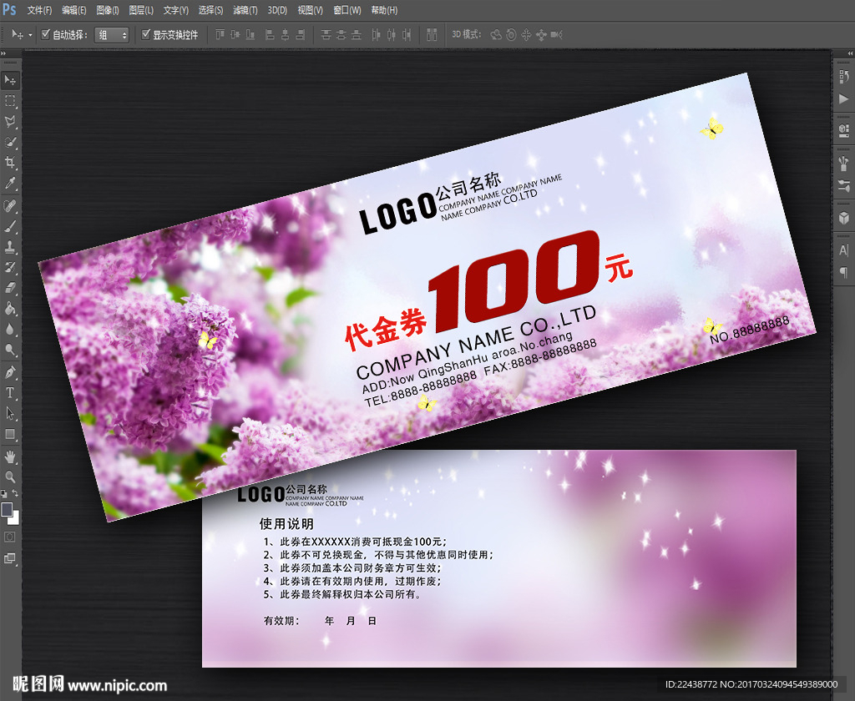Select the Eyedropper tool

(11, 184)
